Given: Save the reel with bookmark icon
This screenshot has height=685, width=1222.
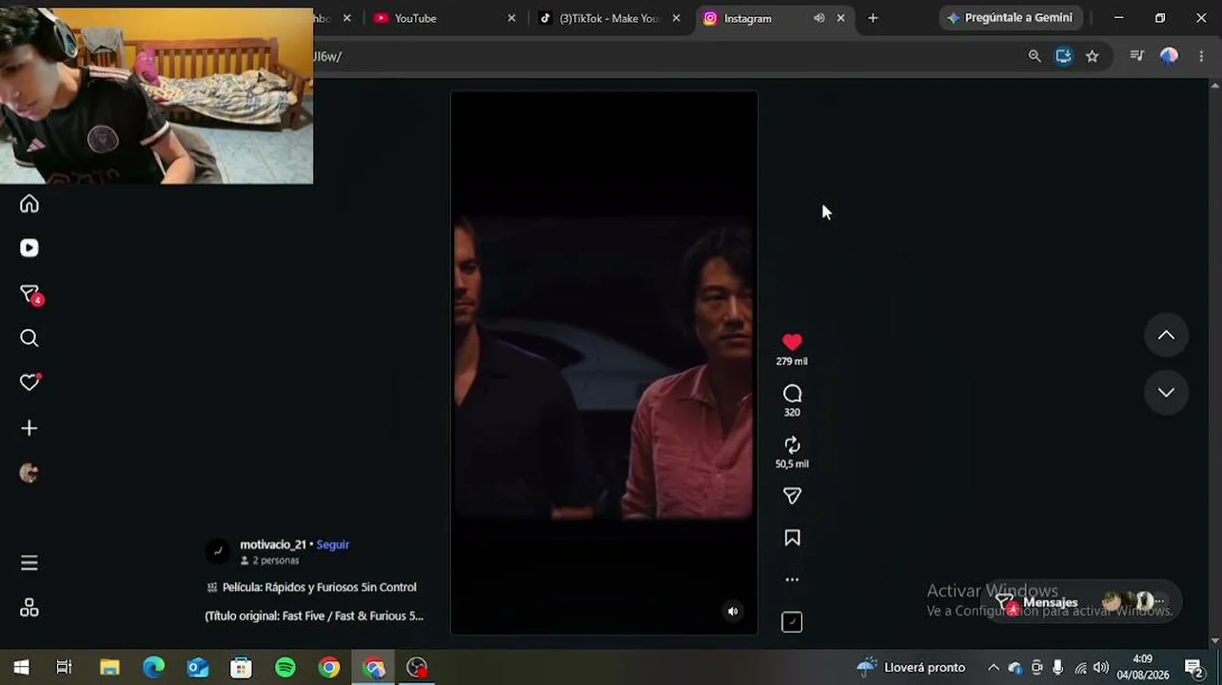Looking at the screenshot, I should coord(792,538).
